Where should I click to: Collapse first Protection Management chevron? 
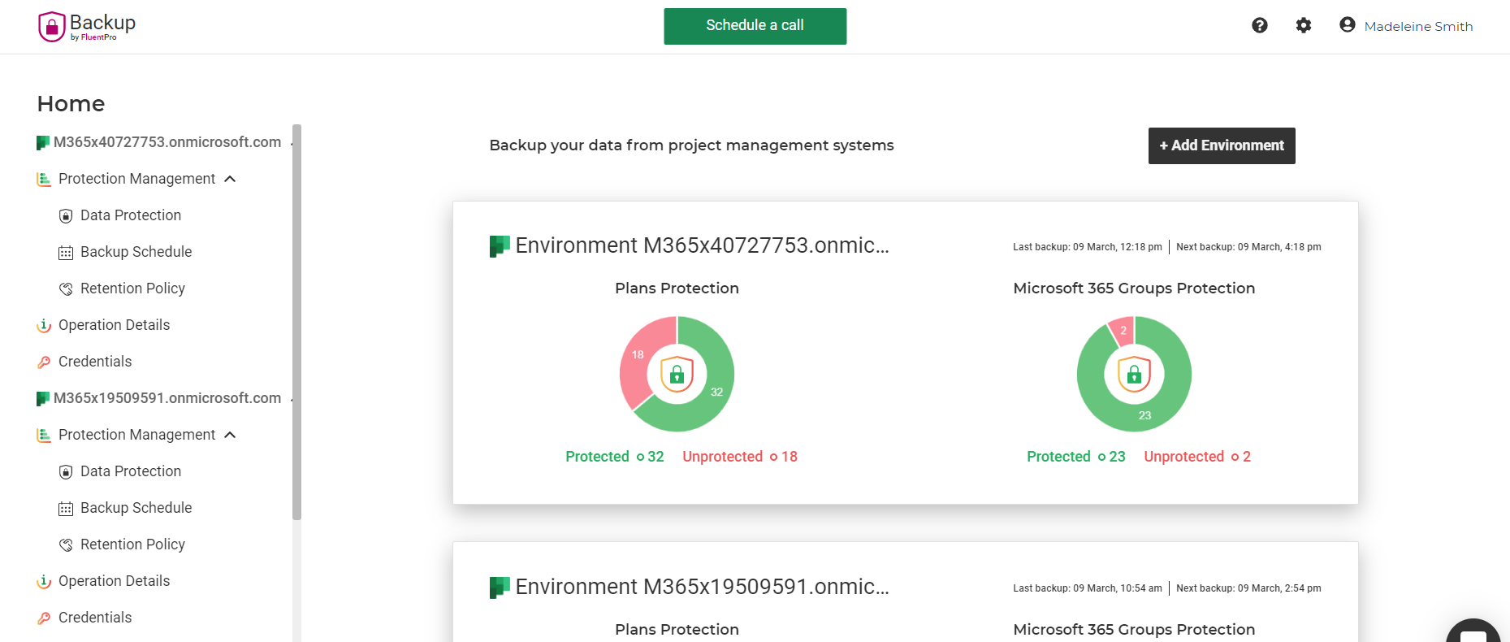point(230,179)
